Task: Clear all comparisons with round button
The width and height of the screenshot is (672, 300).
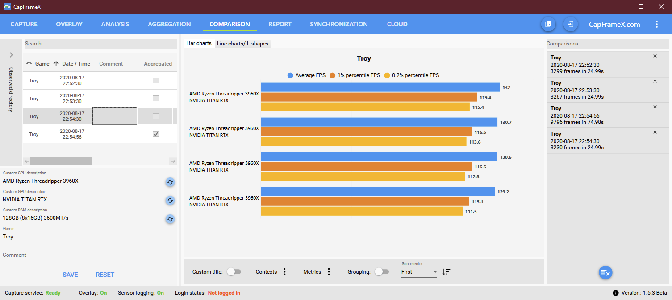Action: 605,272
